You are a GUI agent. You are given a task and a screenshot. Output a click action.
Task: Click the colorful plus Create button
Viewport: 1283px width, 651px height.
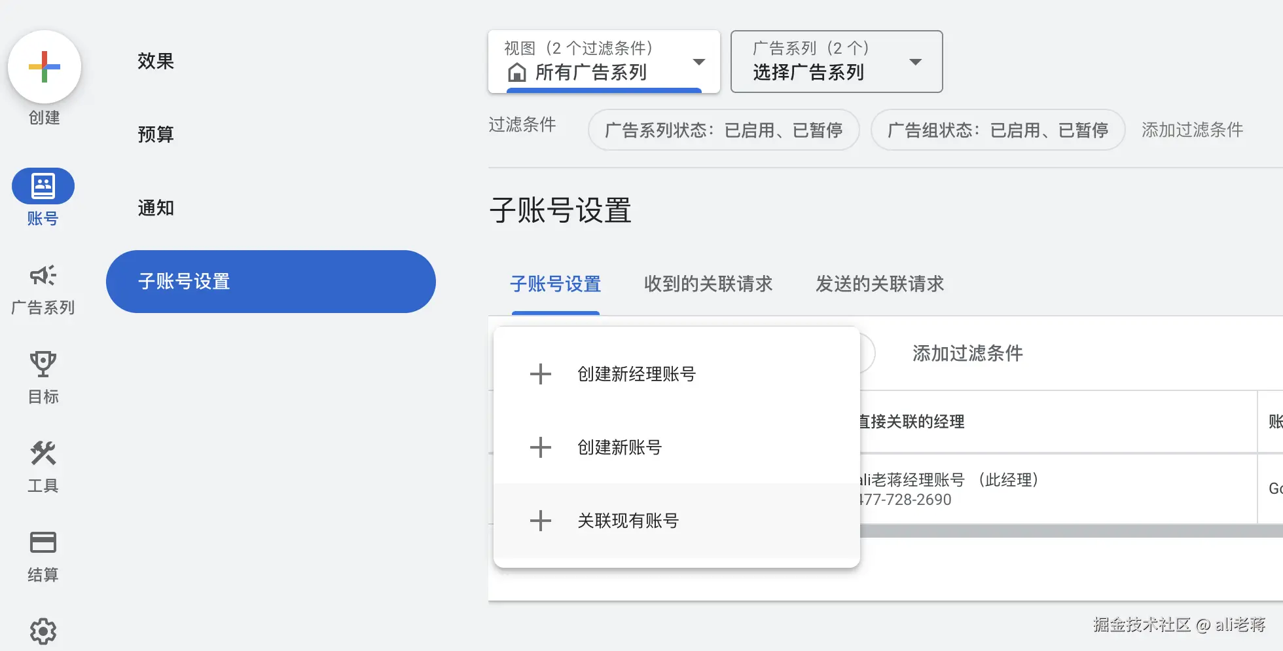click(45, 67)
